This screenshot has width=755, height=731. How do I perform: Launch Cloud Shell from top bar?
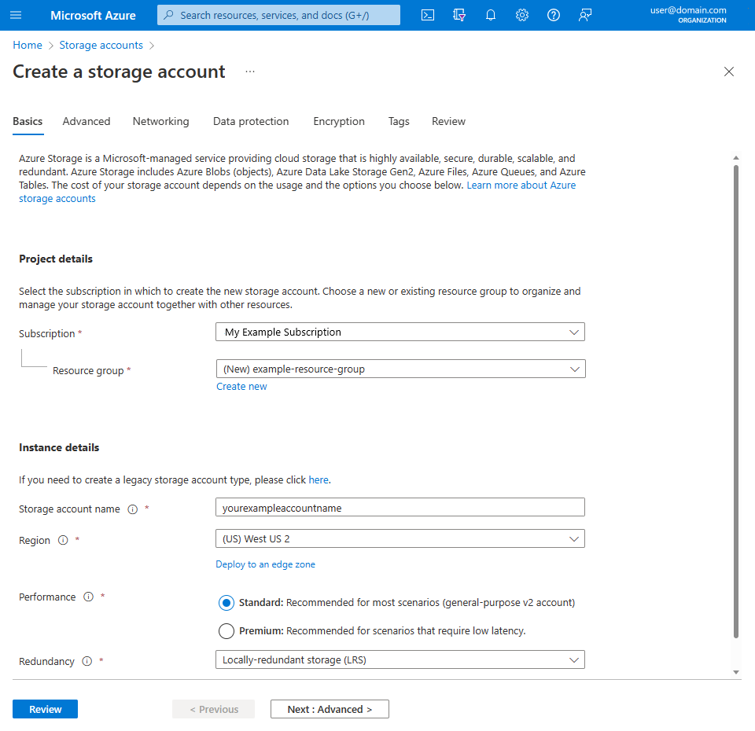(x=428, y=15)
